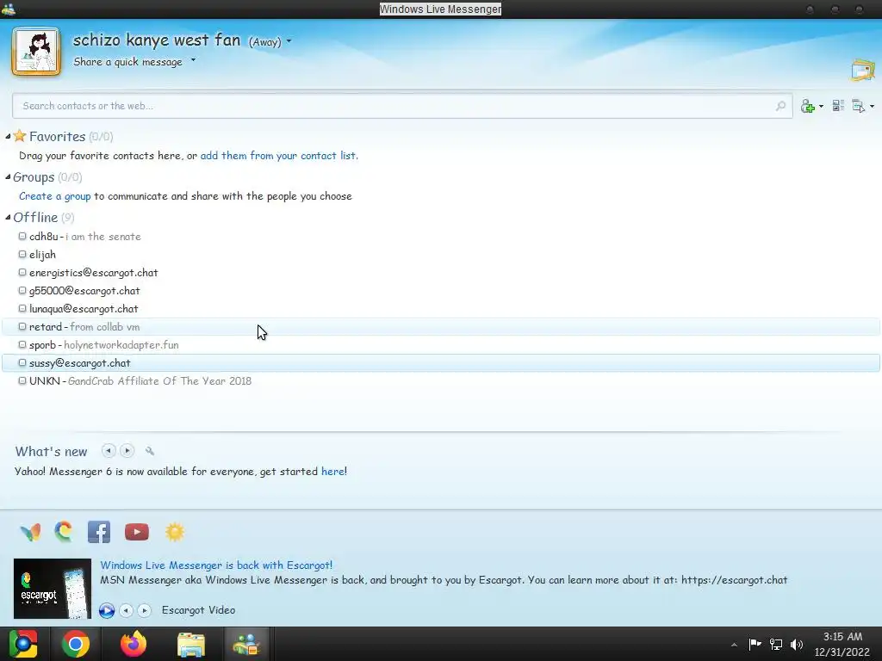Collapse the Offline contacts section
Viewport: 882px width, 661px height.
click(x=8, y=218)
